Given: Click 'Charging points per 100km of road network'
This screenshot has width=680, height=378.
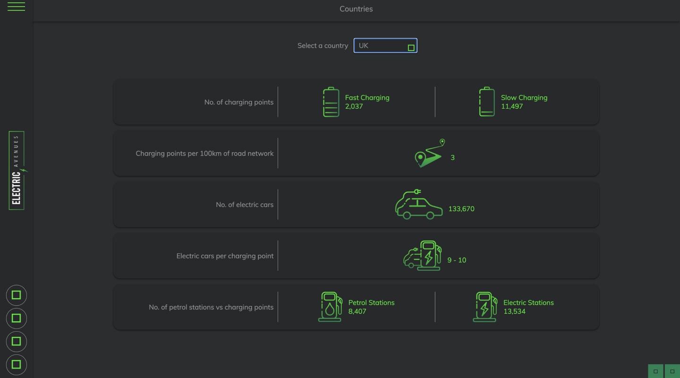Looking at the screenshot, I should point(204,154).
